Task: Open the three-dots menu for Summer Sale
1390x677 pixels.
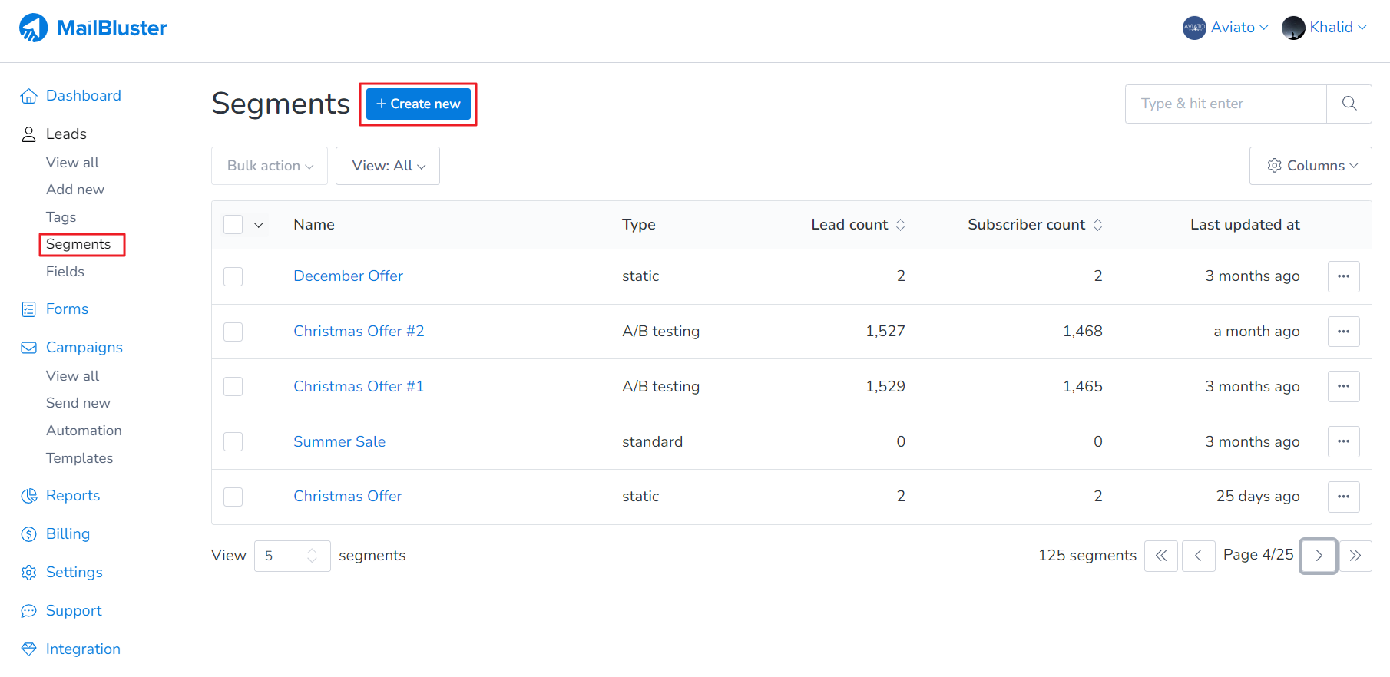Action: coord(1343,442)
